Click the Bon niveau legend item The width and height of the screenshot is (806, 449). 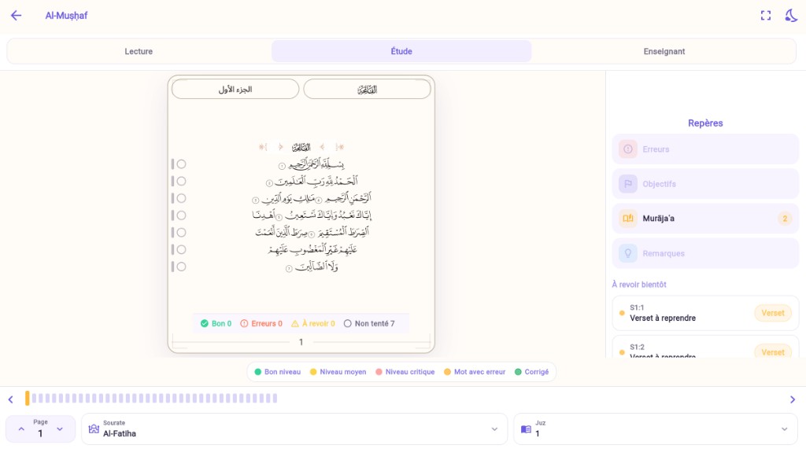click(278, 371)
